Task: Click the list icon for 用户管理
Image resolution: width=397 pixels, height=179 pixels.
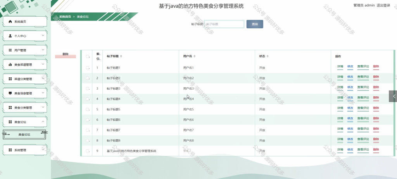Action: tap(10, 50)
